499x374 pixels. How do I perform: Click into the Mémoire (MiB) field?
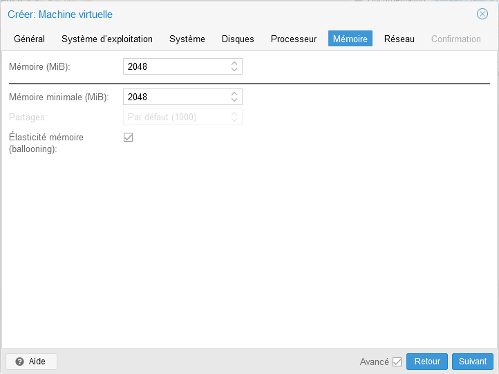pyautogui.click(x=176, y=67)
